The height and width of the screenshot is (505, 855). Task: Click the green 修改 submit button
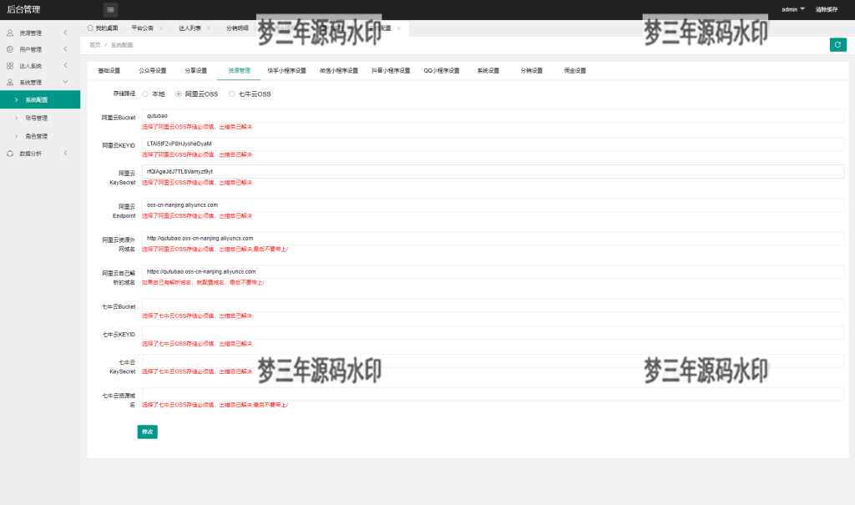point(147,432)
